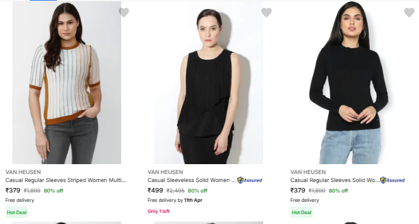
Task: Click 80% off label on striped top
Action: pyautogui.click(x=53, y=191)
